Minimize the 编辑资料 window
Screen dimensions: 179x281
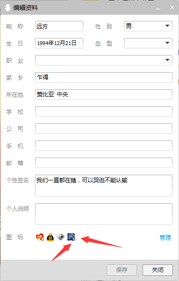point(158,8)
